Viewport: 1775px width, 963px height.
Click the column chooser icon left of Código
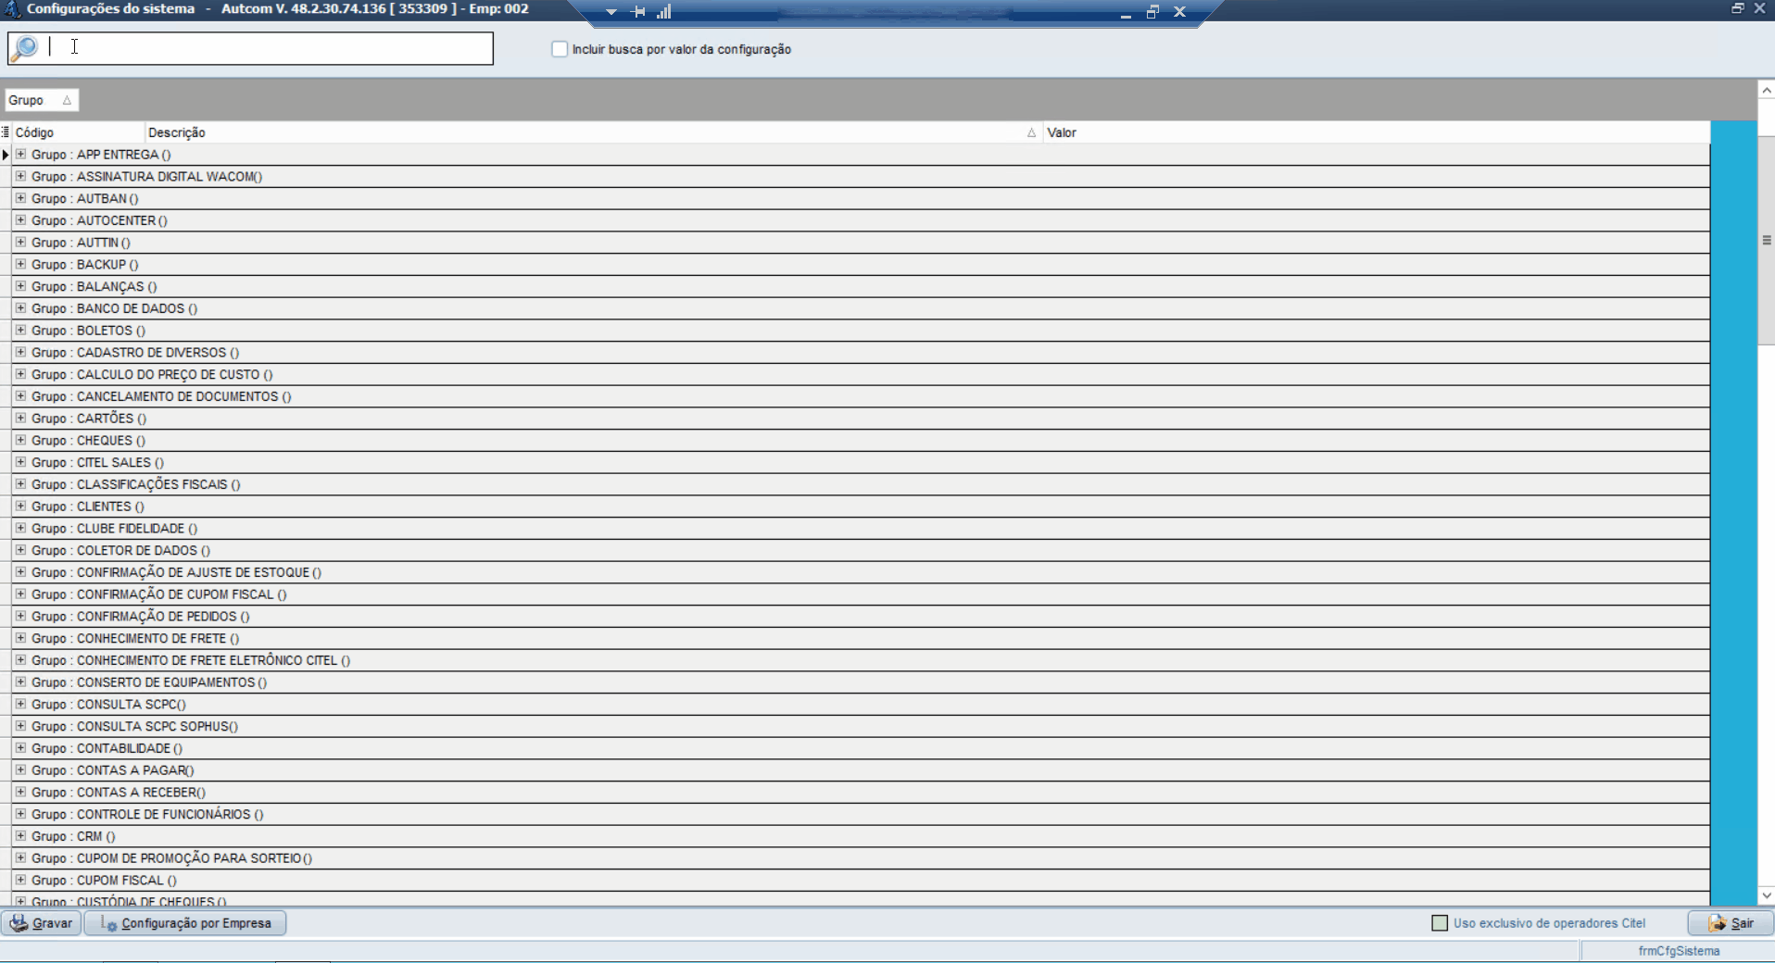click(x=6, y=132)
